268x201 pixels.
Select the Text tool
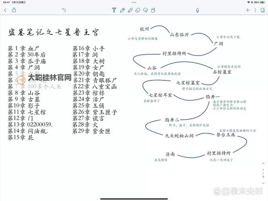(x=114, y=10)
